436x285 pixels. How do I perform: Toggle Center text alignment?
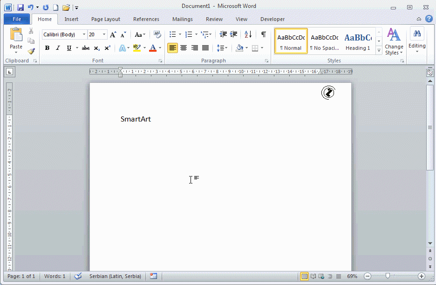[184, 48]
